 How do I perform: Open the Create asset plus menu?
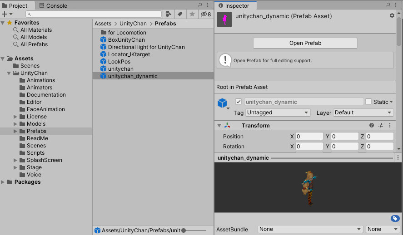(7, 14)
